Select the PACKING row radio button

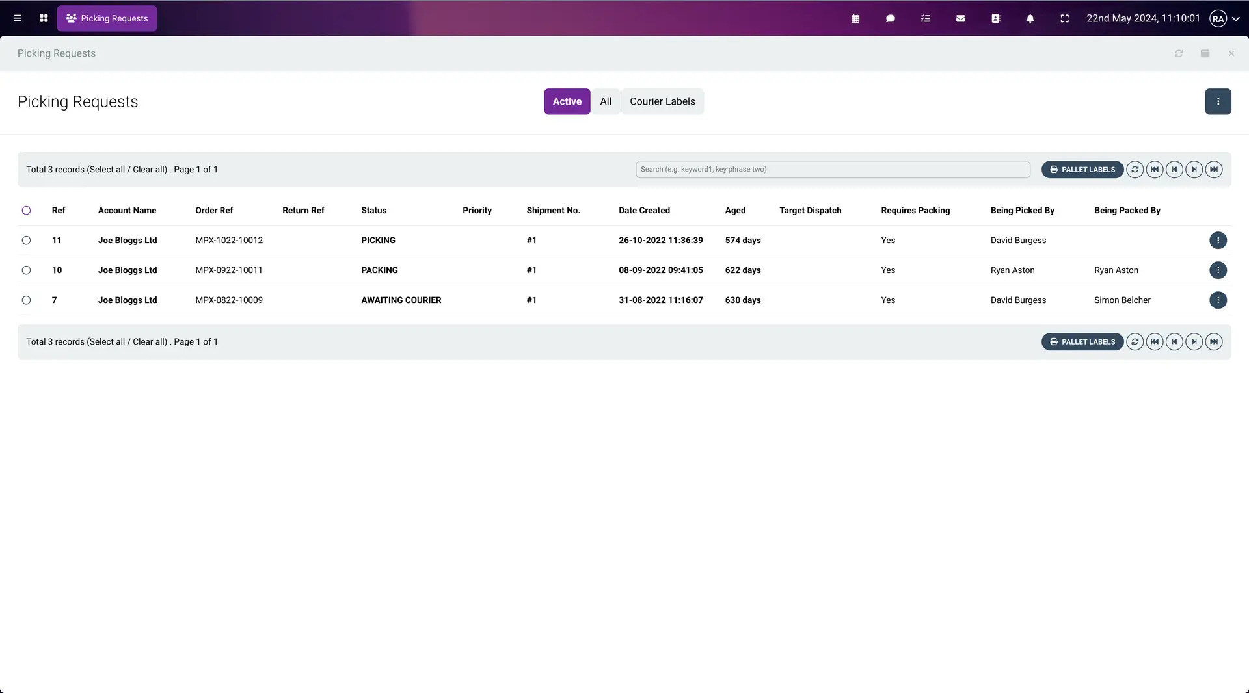click(26, 270)
